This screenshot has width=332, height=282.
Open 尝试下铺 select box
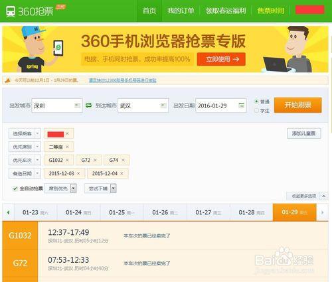(100, 188)
